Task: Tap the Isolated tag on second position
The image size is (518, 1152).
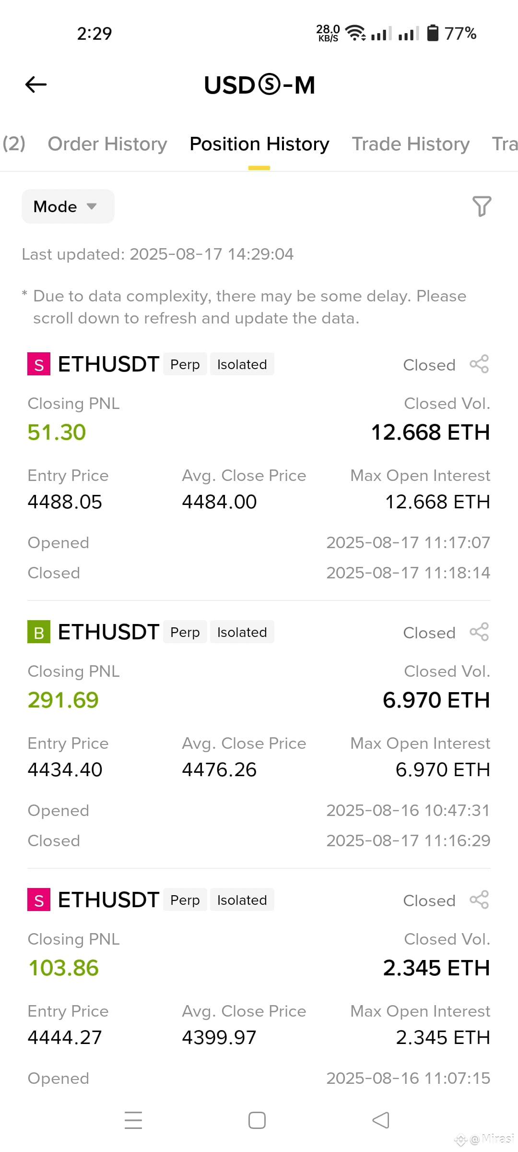Action: pyautogui.click(x=242, y=632)
